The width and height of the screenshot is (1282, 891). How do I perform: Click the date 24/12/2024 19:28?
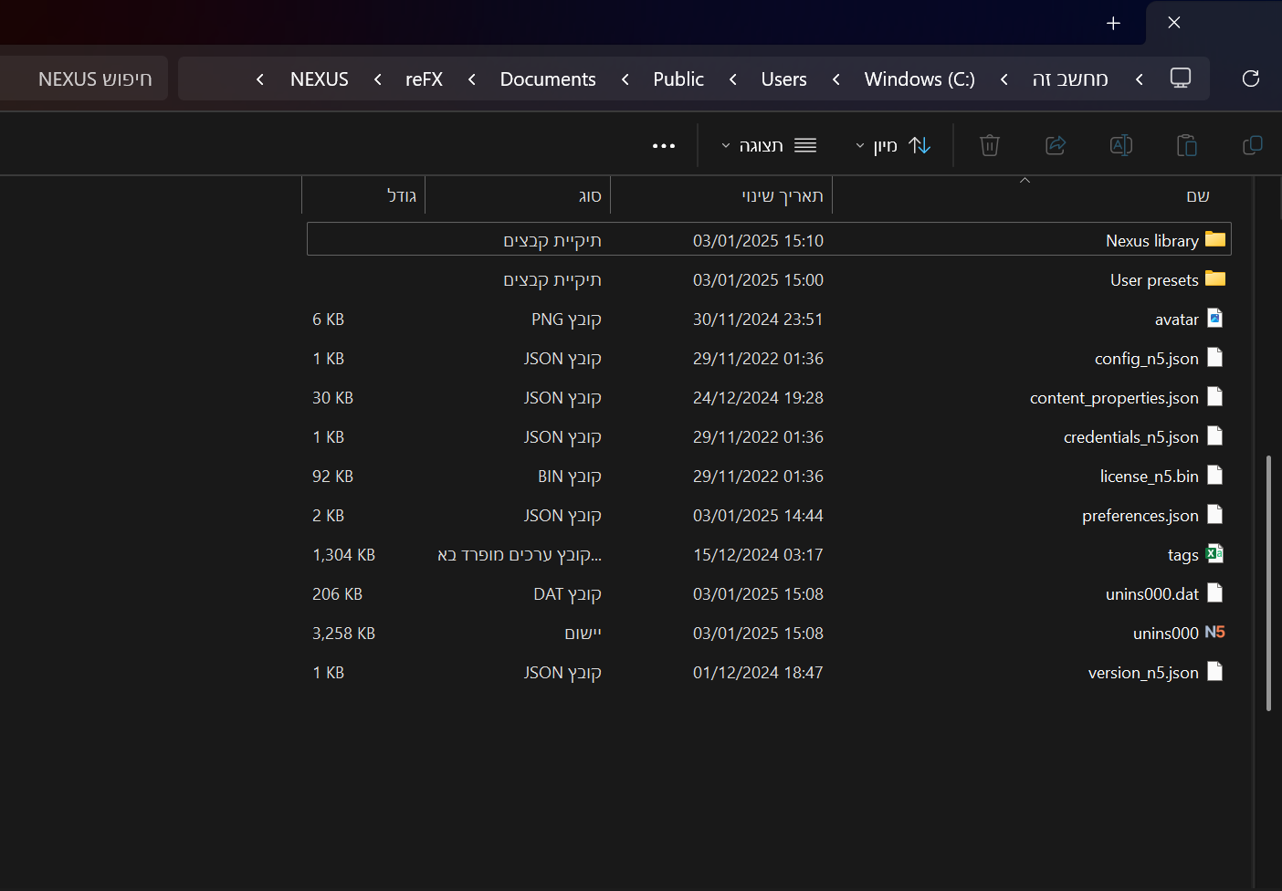pyautogui.click(x=758, y=398)
